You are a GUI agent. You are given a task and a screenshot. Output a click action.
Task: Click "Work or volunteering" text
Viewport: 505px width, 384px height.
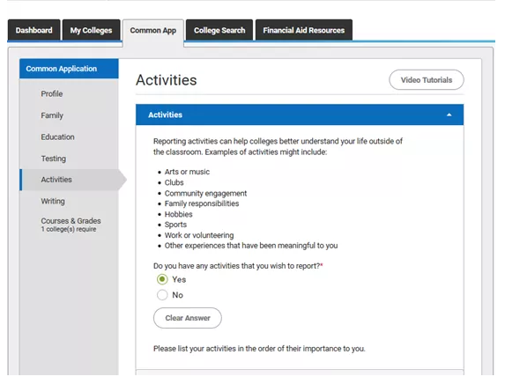(x=199, y=235)
